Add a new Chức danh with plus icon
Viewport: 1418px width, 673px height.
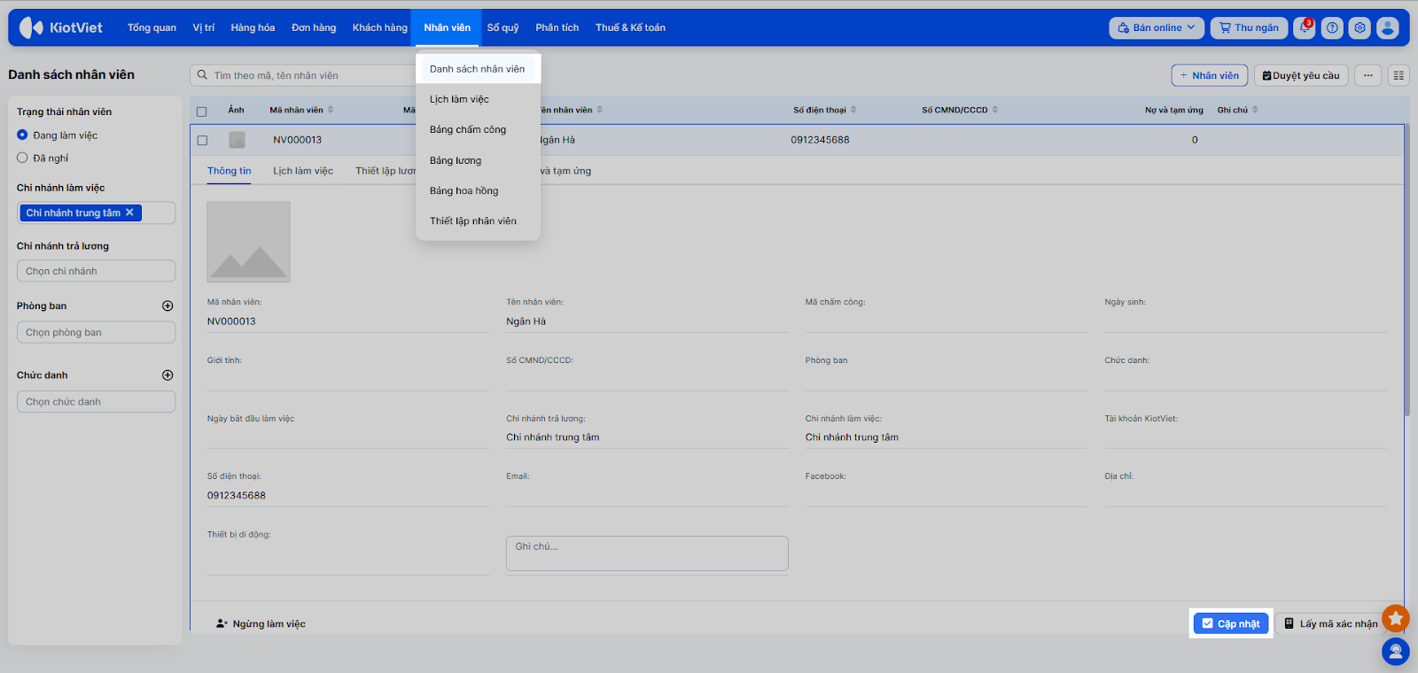pos(168,375)
